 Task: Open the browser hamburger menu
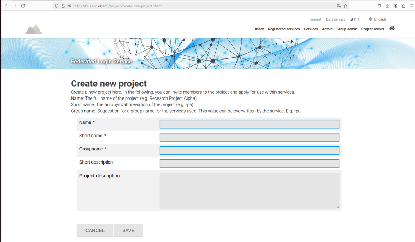pyautogui.click(x=412, y=6)
